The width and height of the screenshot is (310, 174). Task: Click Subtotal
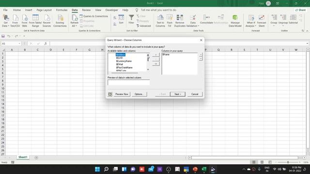click(x=293, y=19)
